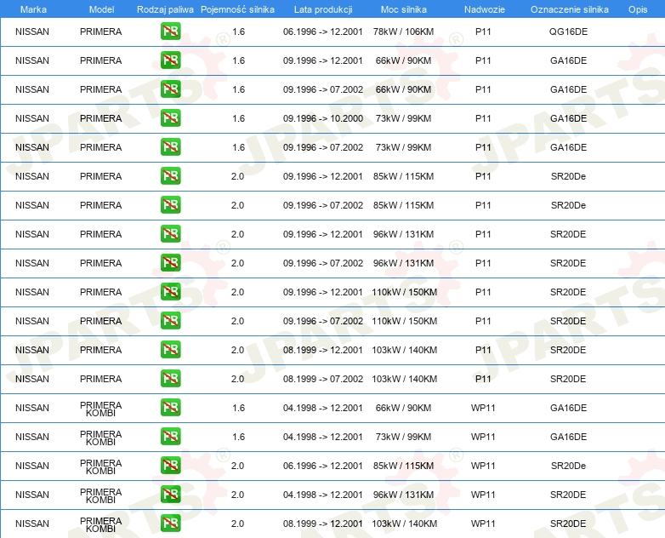Screen dimensions: 665x538
Task: Select the 09.1996 -> 10.2000 production years cell
Action: [x=323, y=118]
